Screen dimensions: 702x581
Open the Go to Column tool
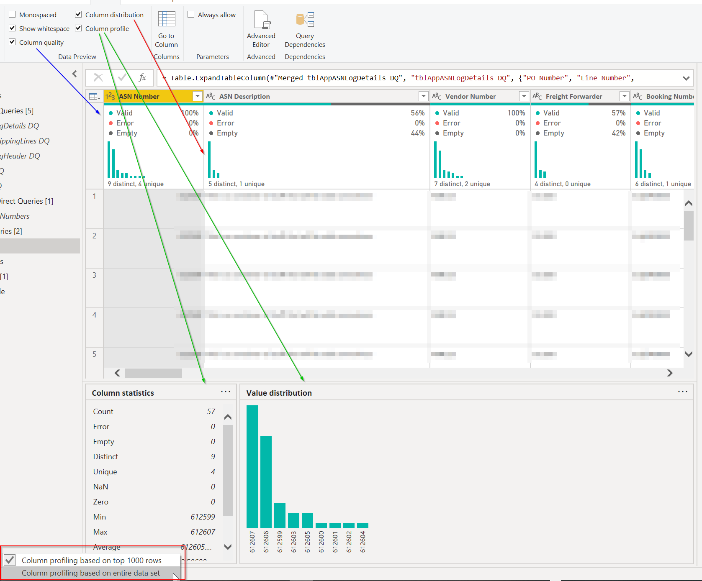coord(166,29)
